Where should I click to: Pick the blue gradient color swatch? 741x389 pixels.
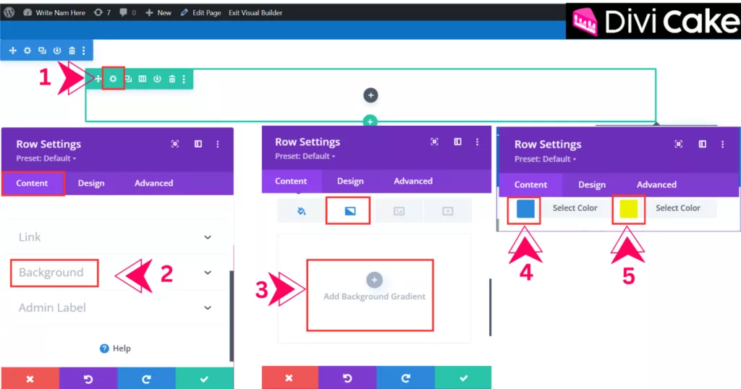click(525, 209)
